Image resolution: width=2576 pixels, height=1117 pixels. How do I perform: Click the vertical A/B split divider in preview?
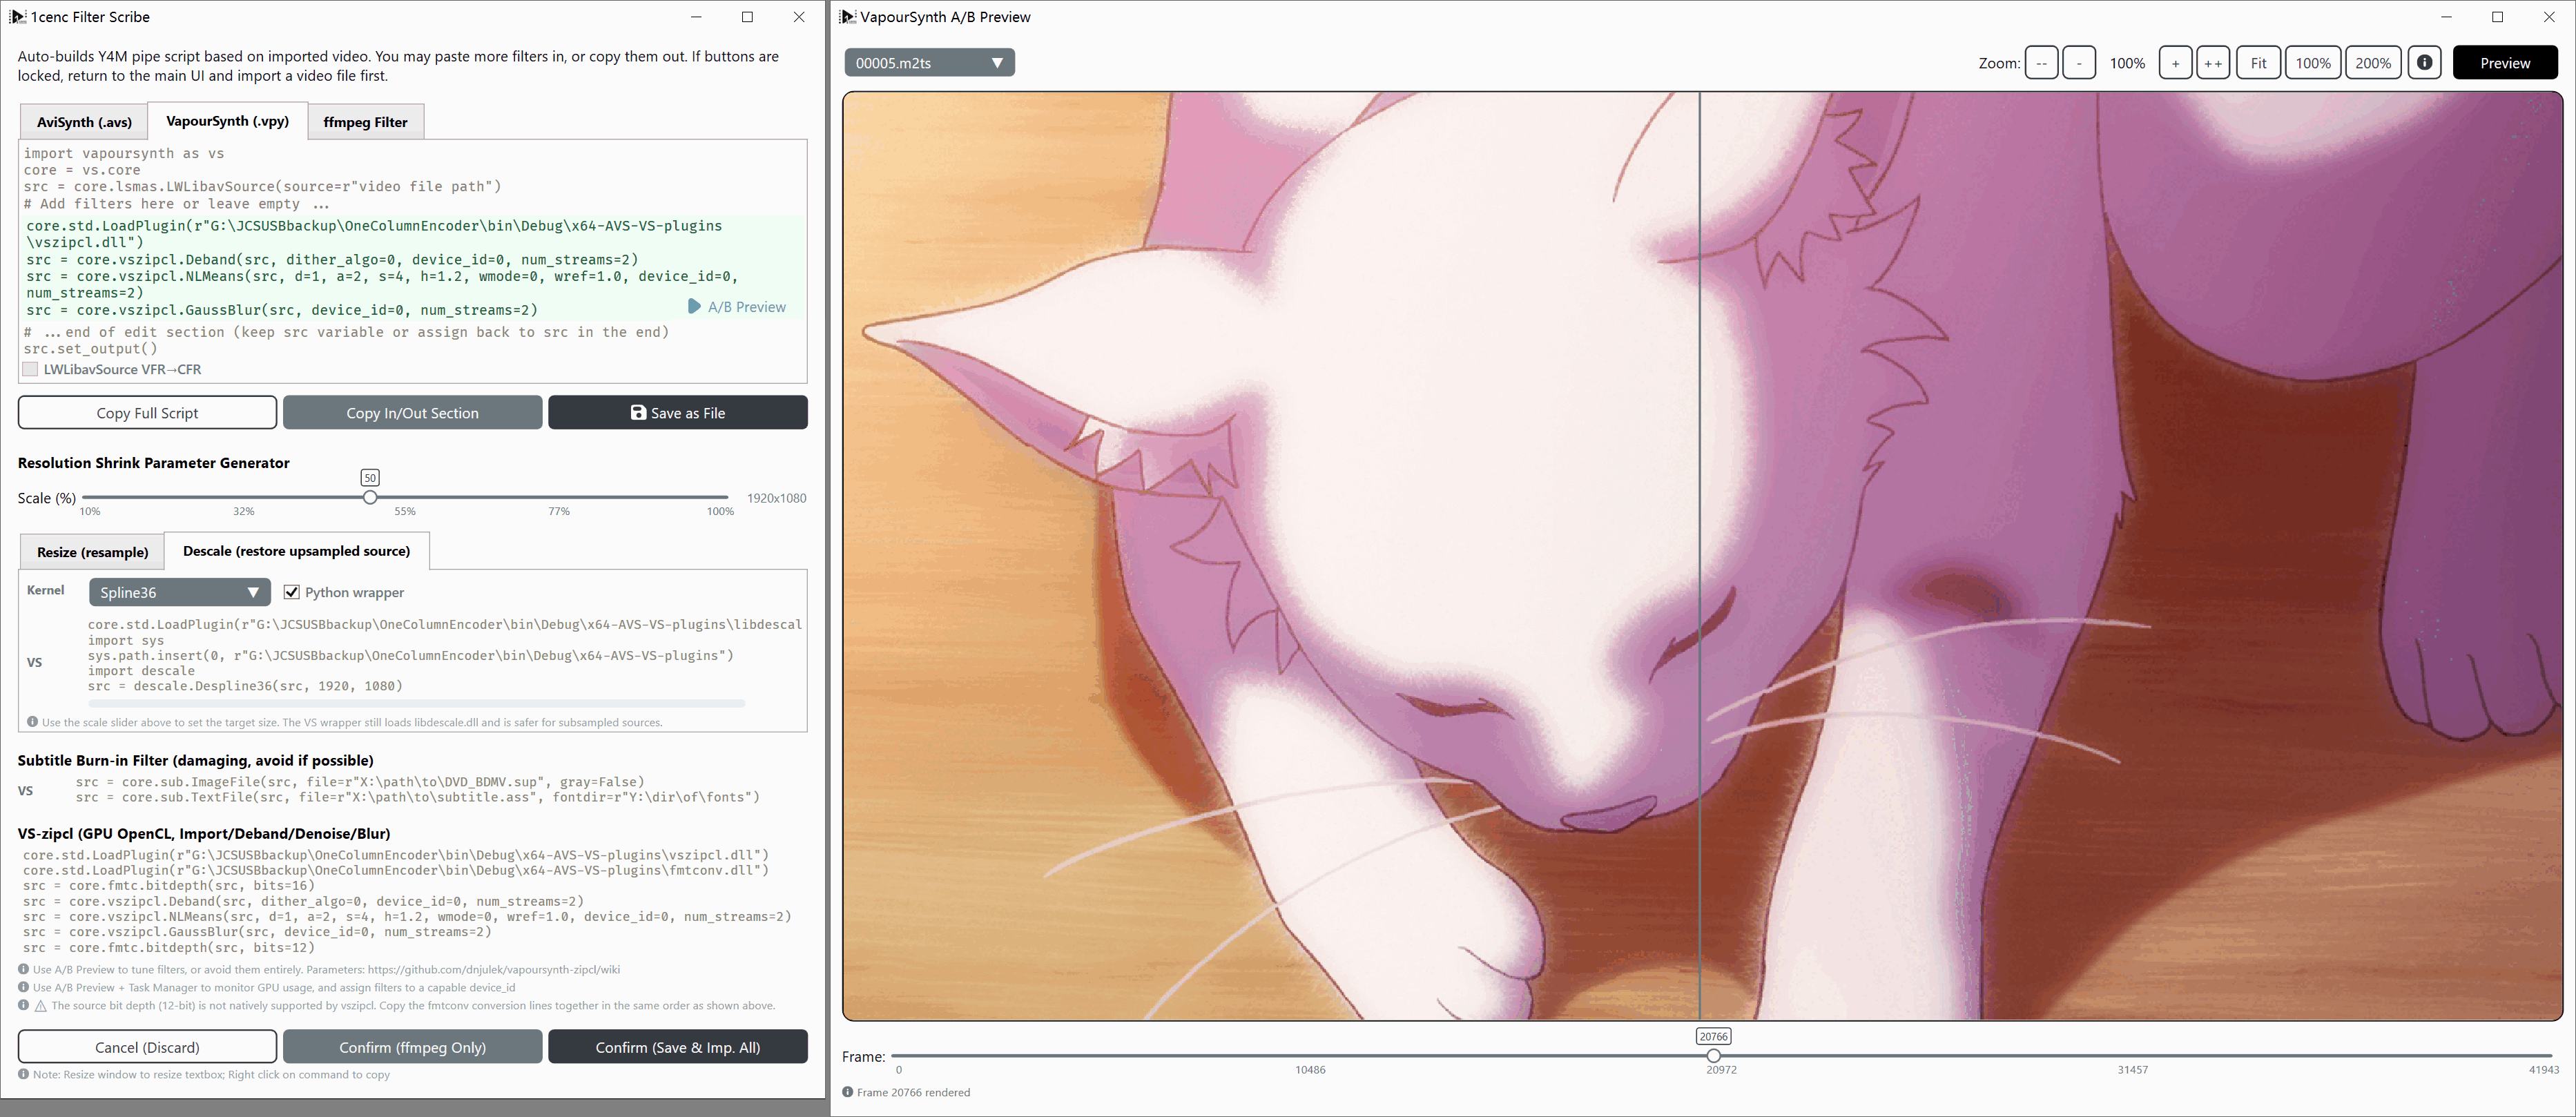[x=1700, y=556]
